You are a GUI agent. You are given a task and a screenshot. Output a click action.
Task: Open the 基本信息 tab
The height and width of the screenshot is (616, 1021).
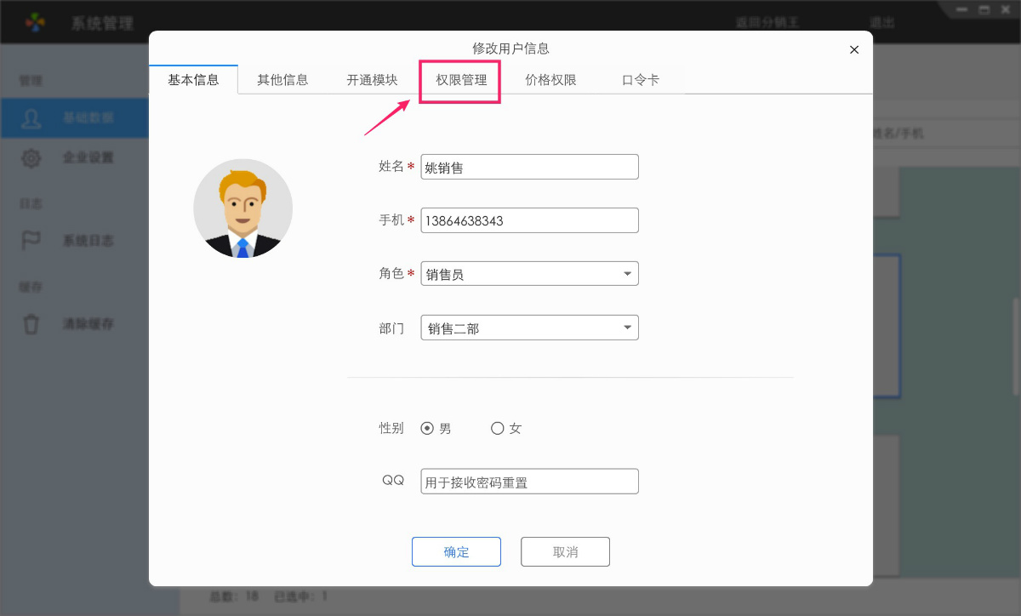[193, 80]
